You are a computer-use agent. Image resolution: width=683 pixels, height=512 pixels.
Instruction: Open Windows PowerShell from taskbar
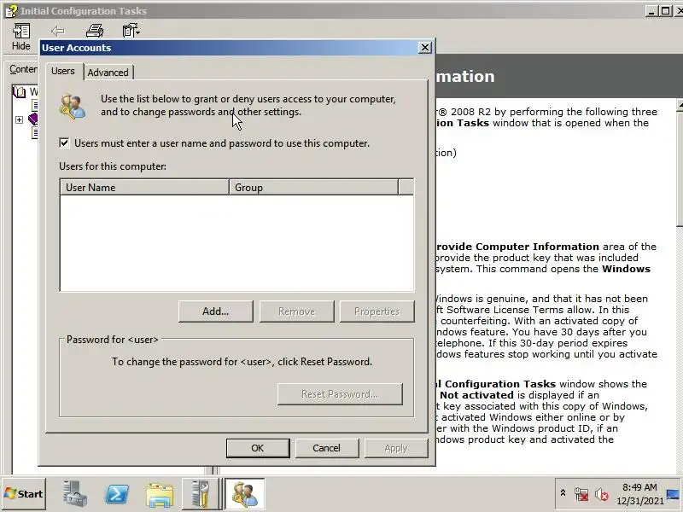(x=117, y=494)
